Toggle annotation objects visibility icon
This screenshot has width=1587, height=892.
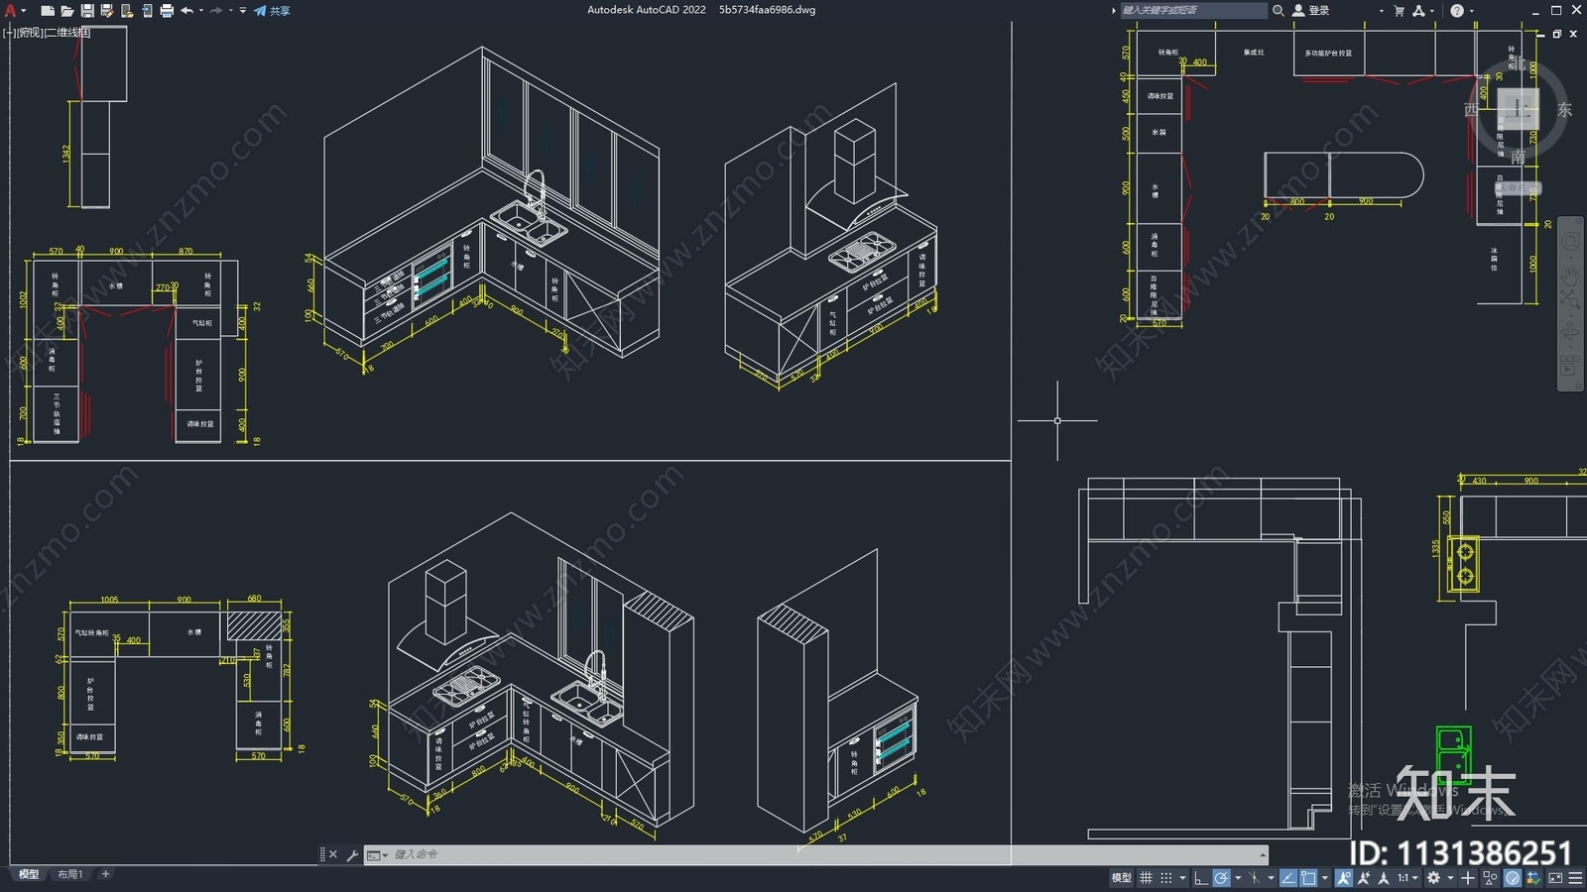click(x=1344, y=878)
